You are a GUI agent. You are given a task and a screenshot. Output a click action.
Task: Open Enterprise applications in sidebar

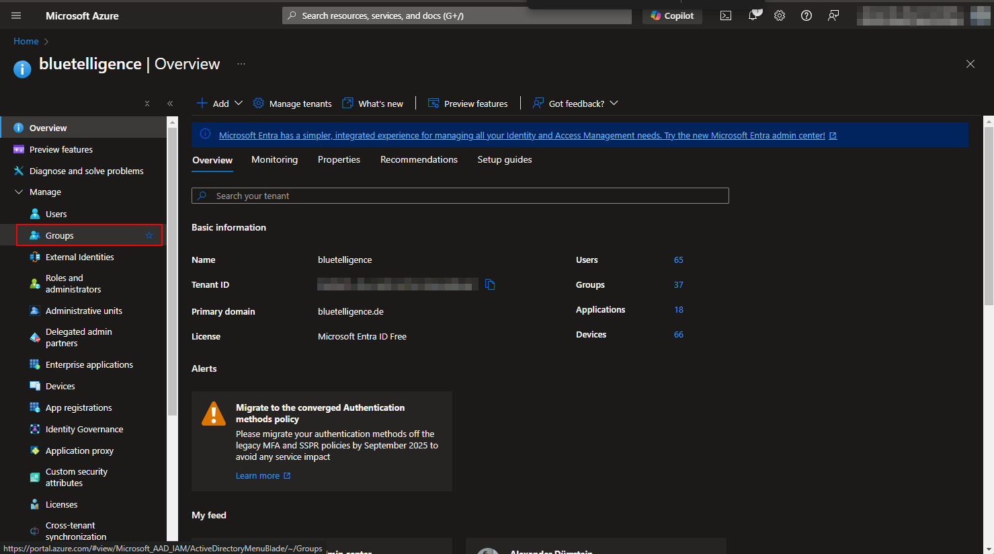coord(89,365)
